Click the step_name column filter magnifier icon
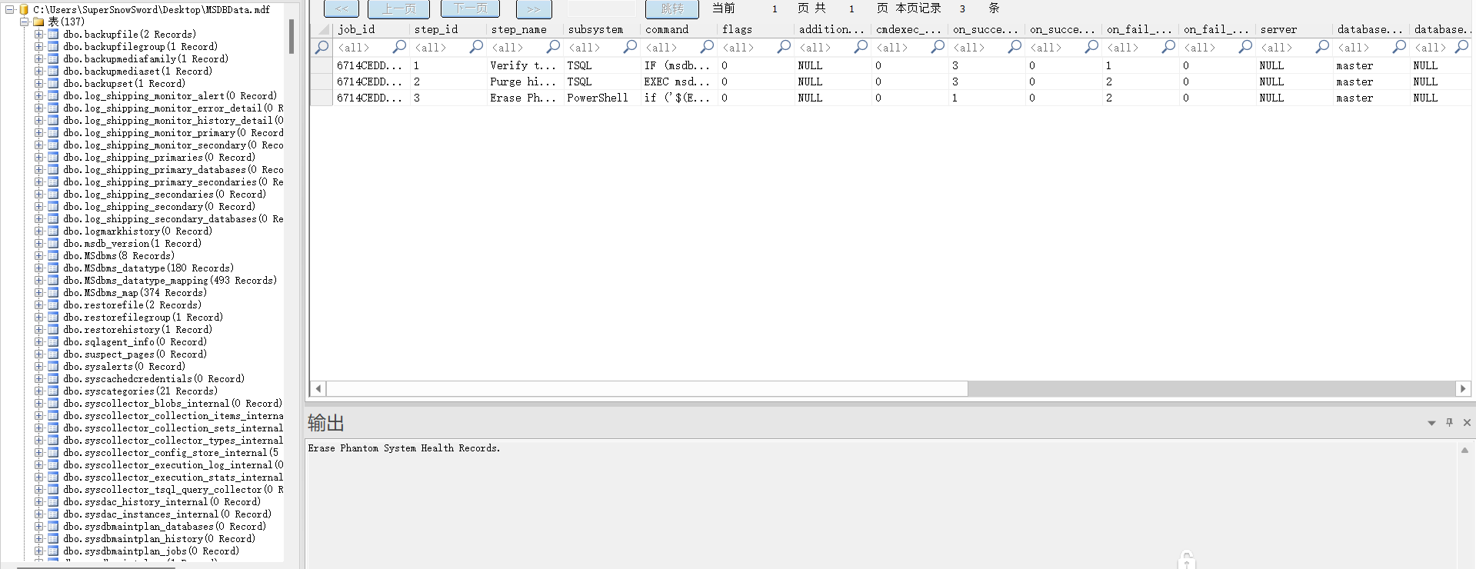 tap(553, 47)
